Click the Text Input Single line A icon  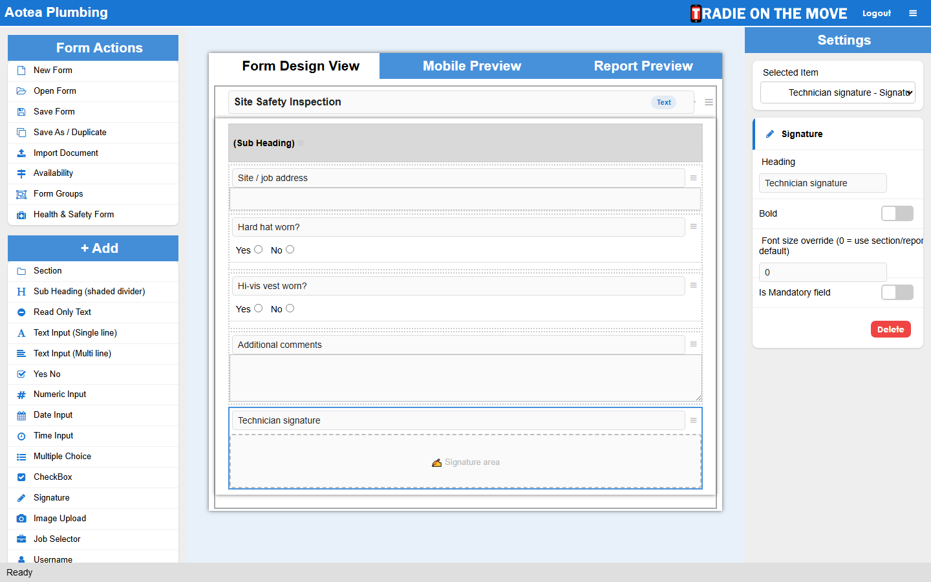(x=21, y=333)
